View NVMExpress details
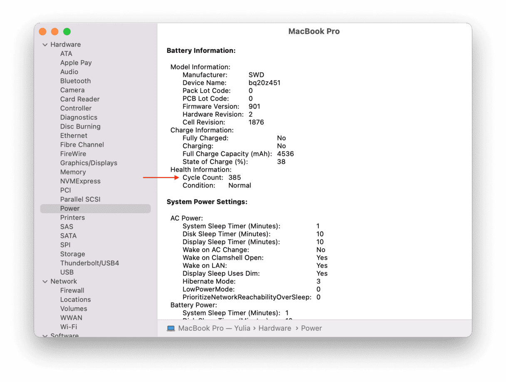 [80, 182]
